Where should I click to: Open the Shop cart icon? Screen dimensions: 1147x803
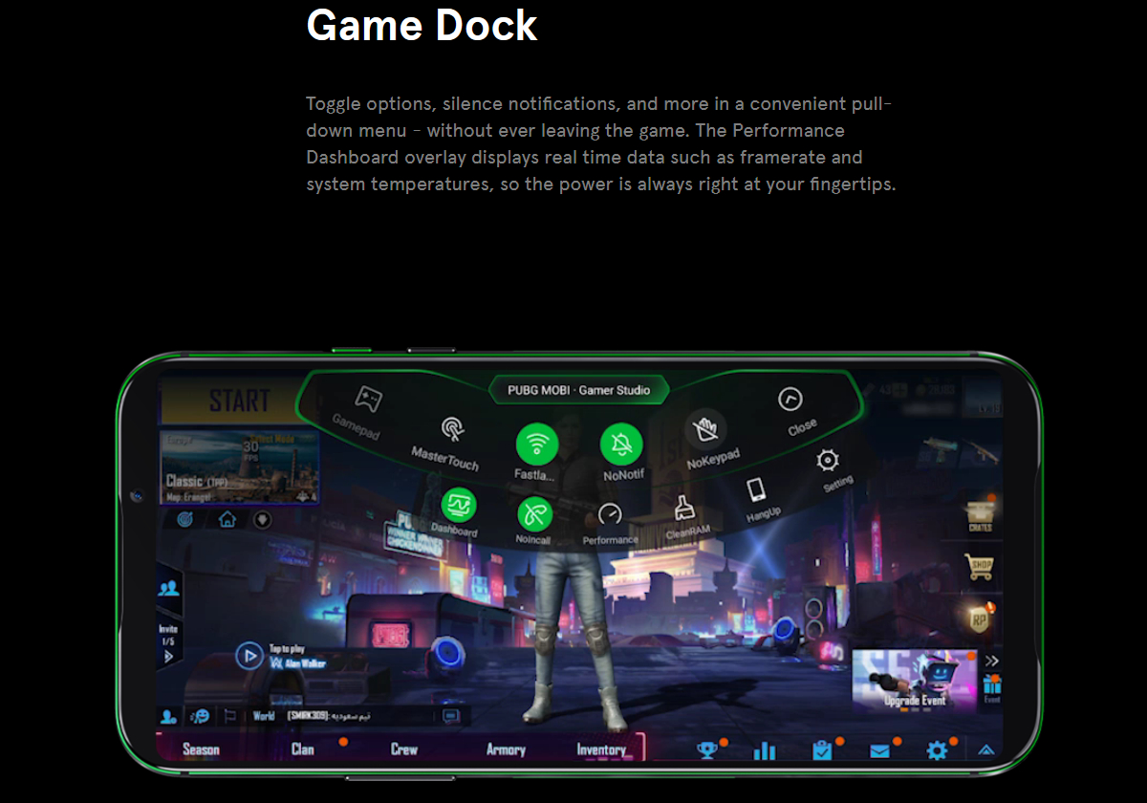pyautogui.click(x=982, y=567)
